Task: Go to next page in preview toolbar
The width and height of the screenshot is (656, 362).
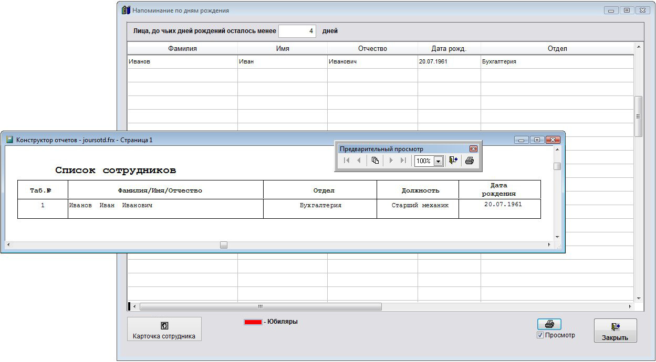Action: click(x=391, y=161)
